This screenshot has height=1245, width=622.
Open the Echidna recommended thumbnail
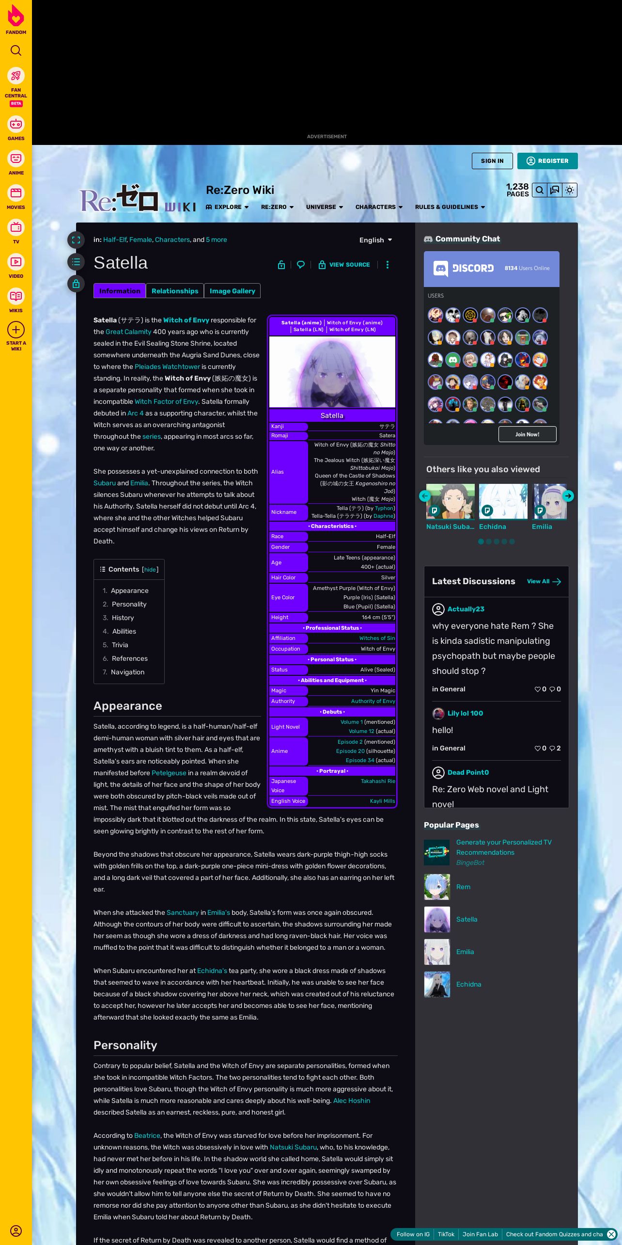coord(503,501)
